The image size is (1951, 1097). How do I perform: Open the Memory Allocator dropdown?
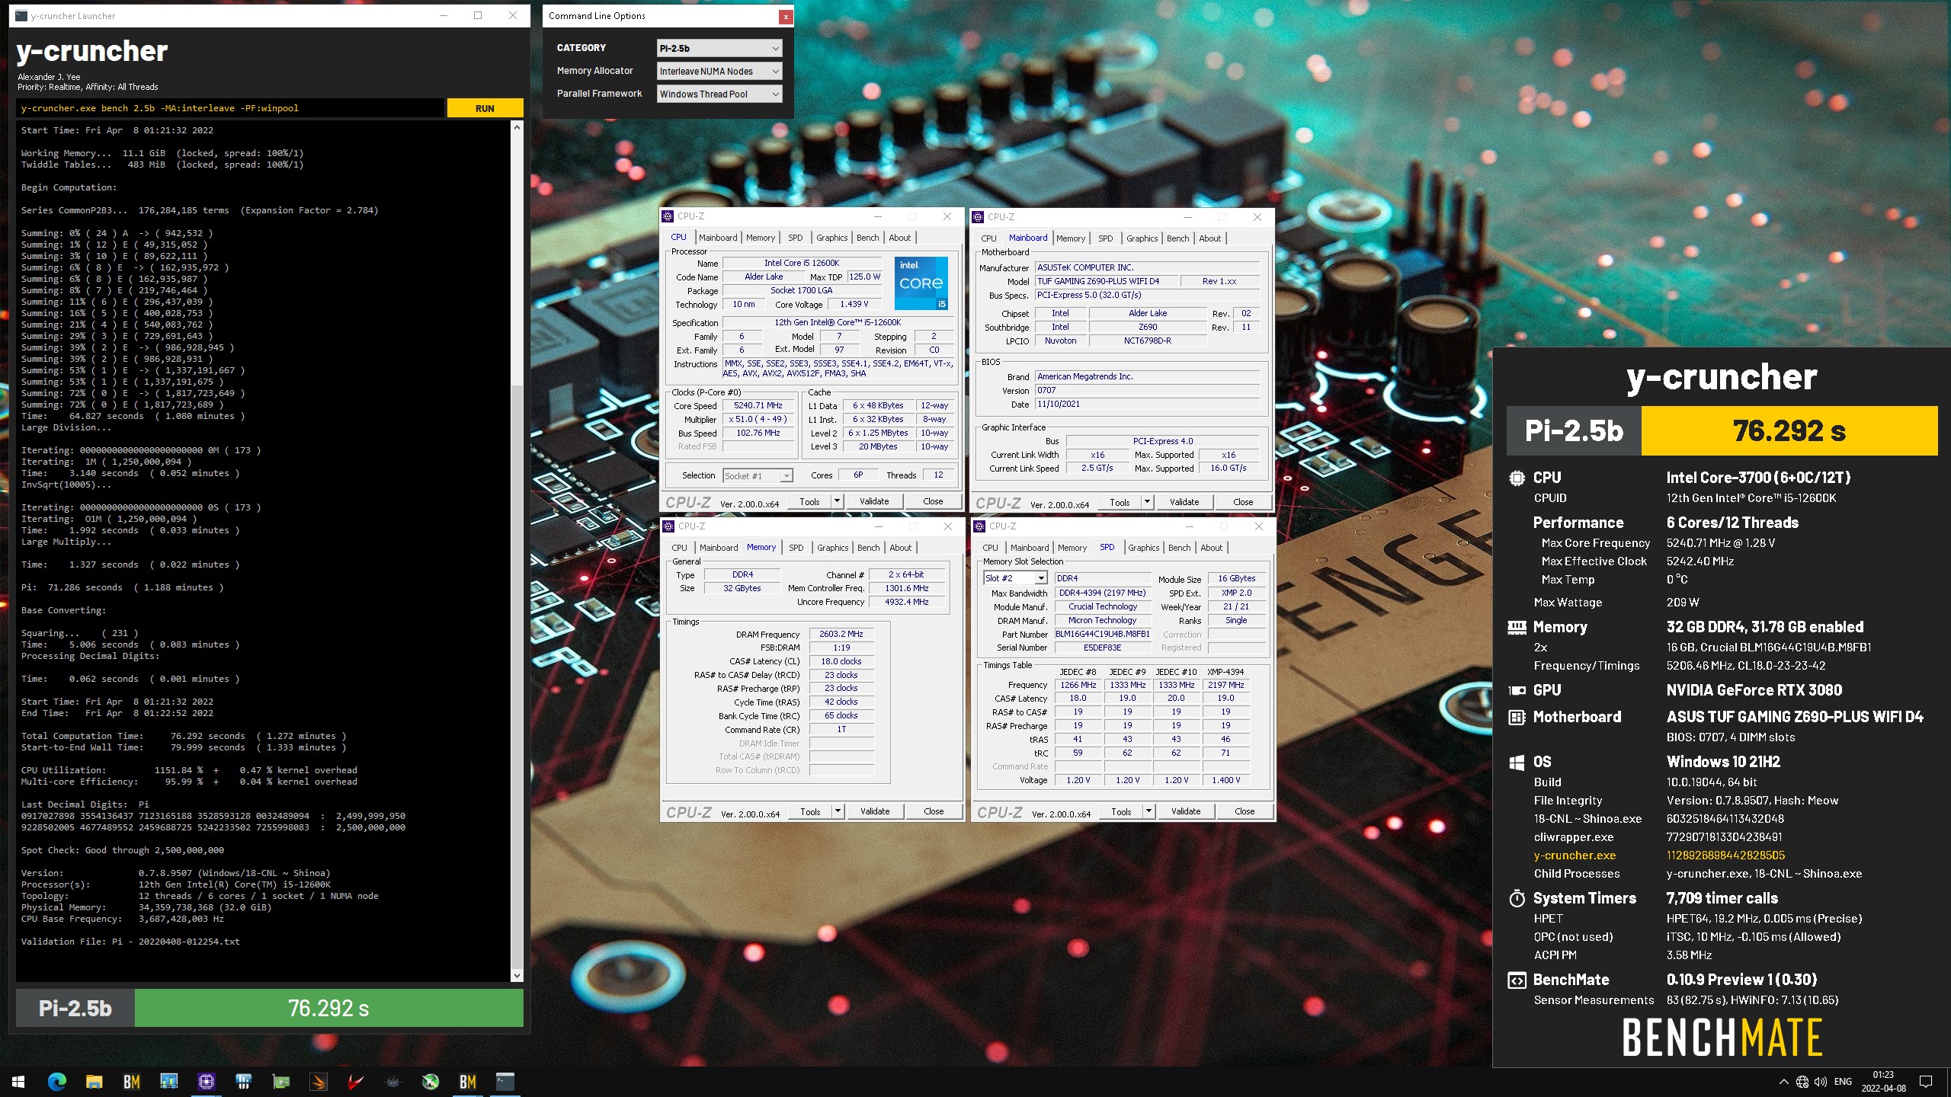[x=719, y=71]
